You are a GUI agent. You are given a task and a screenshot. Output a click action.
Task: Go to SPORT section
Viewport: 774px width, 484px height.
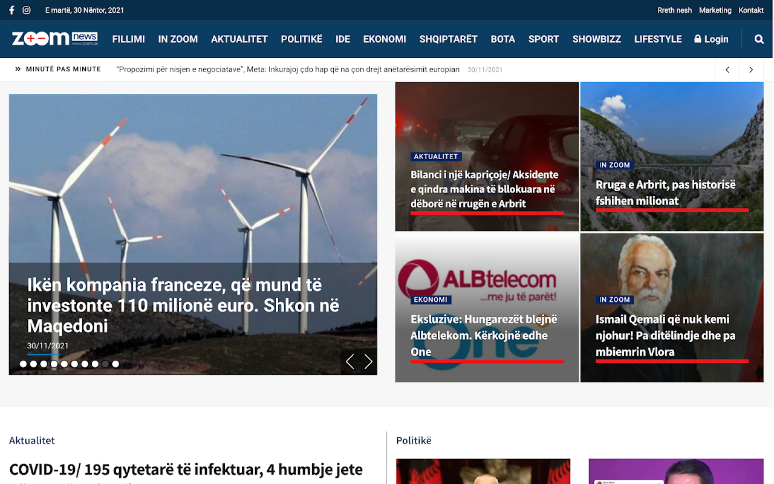(x=544, y=39)
